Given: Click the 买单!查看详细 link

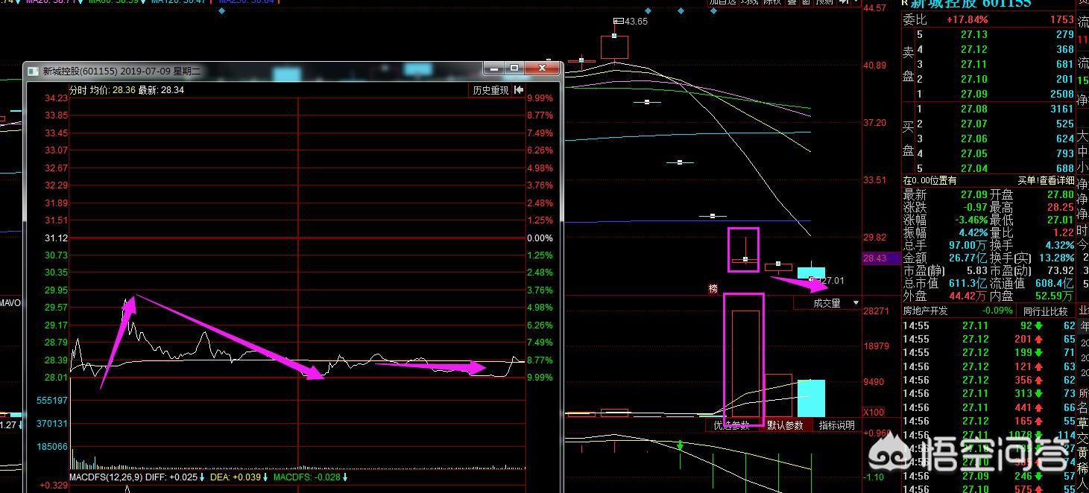Looking at the screenshot, I should pos(1047,180).
